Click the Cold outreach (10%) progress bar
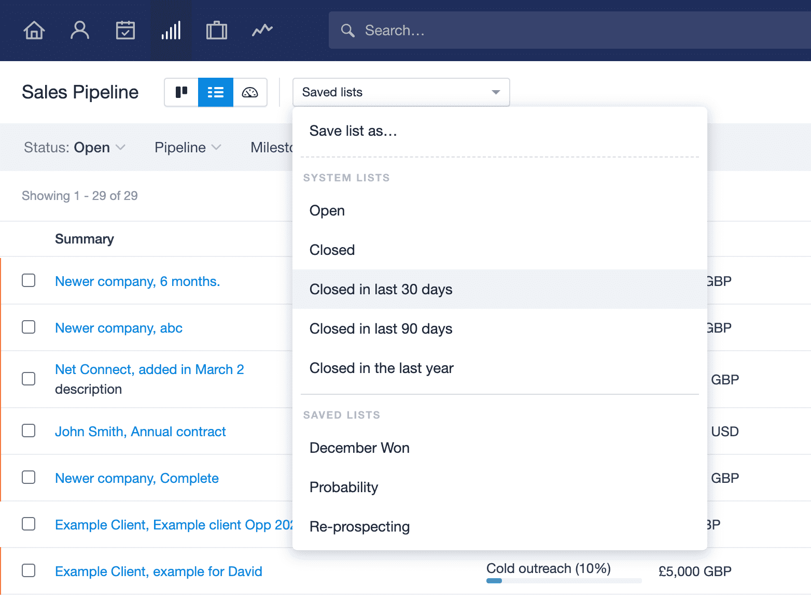 pyautogui.click(x=564, y=581)
